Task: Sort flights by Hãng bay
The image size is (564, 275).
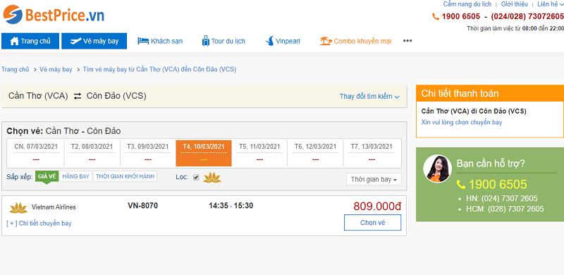Action: click(x=76, y=176)
